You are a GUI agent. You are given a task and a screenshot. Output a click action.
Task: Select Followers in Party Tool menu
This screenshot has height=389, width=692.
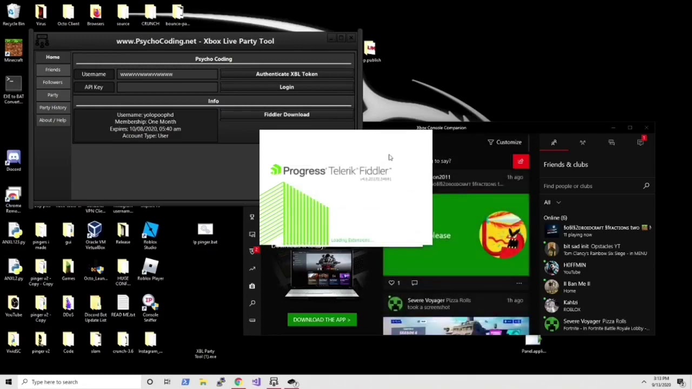coord(52,82)
